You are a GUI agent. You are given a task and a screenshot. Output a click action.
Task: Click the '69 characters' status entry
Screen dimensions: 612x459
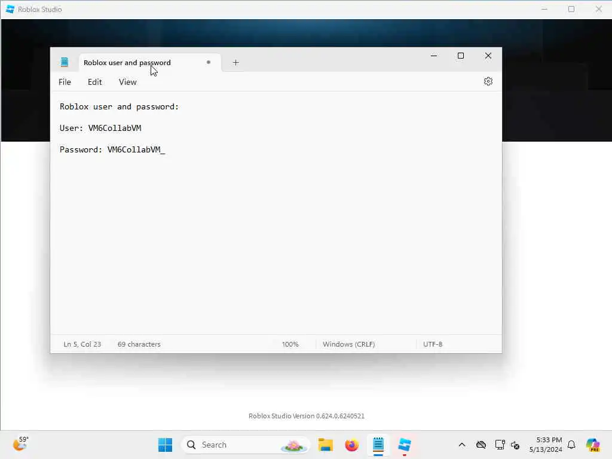[139, 344]
